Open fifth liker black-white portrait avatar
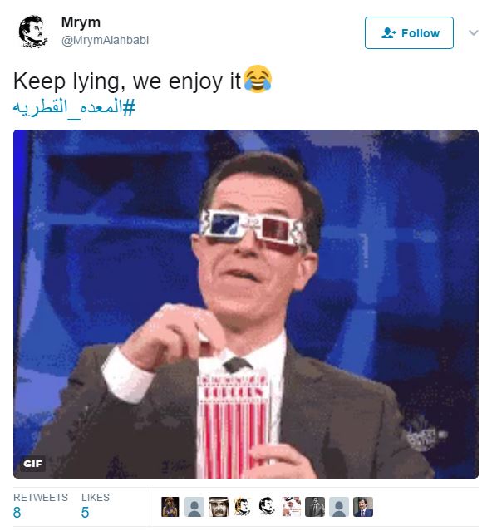492x531 pixels. pos(267,507)
